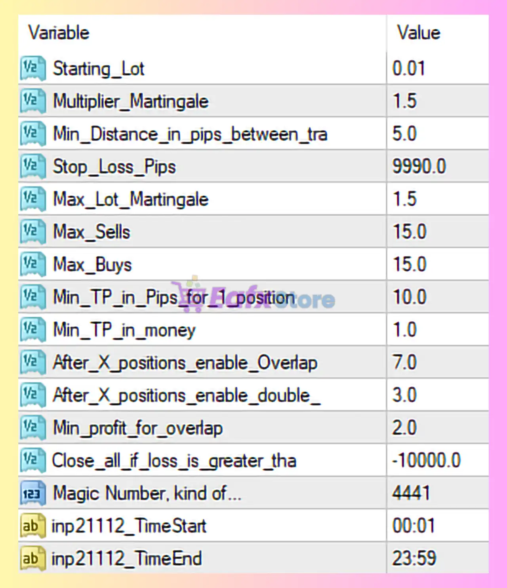Image resolution: width=507 pixels, height=588 pixels.
Task: Edit the Close_all_if_loss value -10000.0
Action: (x=426, y=461)
